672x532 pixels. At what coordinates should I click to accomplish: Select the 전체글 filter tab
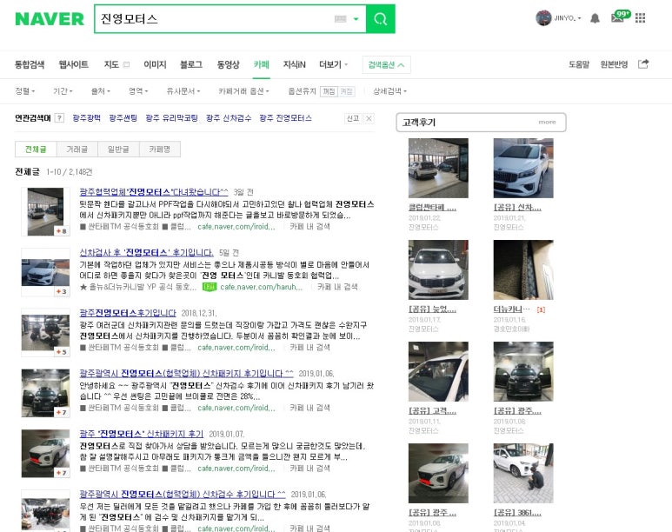point(36,150)
